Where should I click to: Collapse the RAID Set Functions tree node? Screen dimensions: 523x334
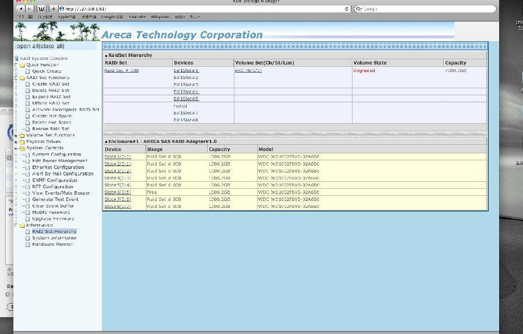click(16, 78)
